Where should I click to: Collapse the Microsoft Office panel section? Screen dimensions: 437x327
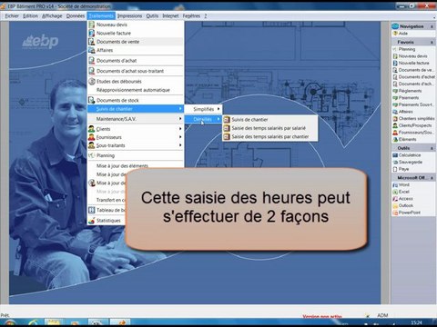tap(432, 178)
